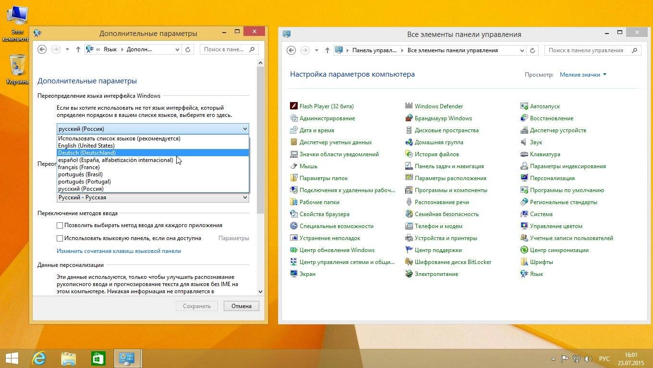Collapse the русский (Россия) language combo box
The image size is (653, 368).
153,128
